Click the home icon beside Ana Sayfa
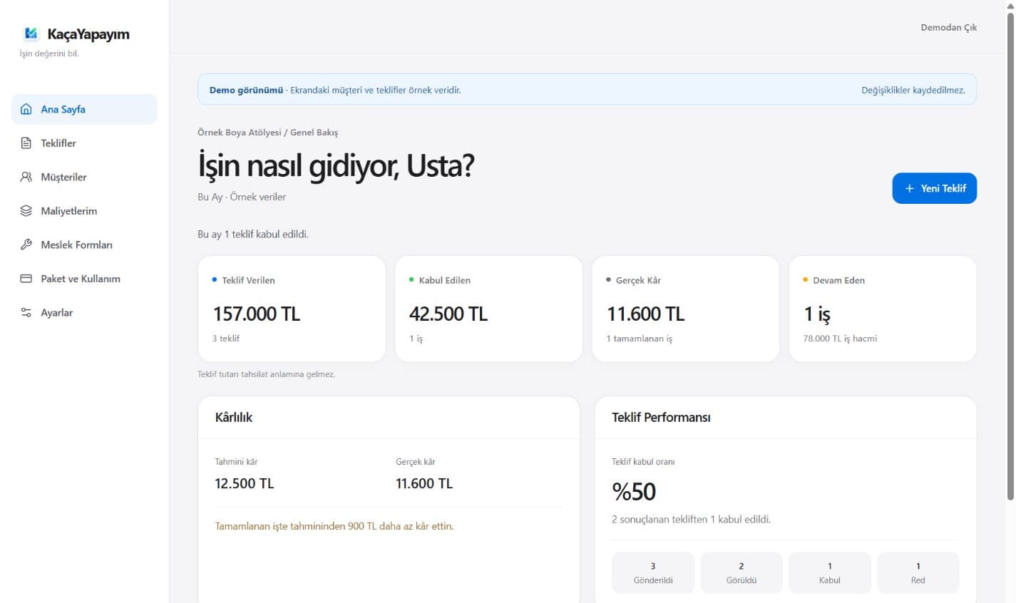This screenshot has width=1016, height=603. pyautogui.click(x=26, y=109)
